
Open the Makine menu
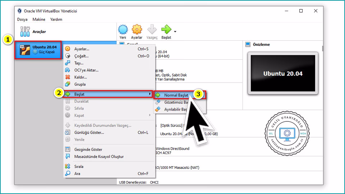click(39, 19)
